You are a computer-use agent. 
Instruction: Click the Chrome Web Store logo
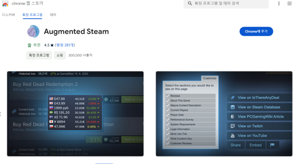point(5,4)
